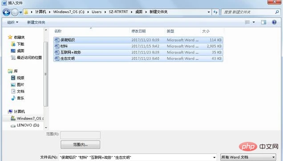The height and width of the screenshot is (161, 283).
Task: Click the Word icon of 保密知识
Action: [57, 40]
